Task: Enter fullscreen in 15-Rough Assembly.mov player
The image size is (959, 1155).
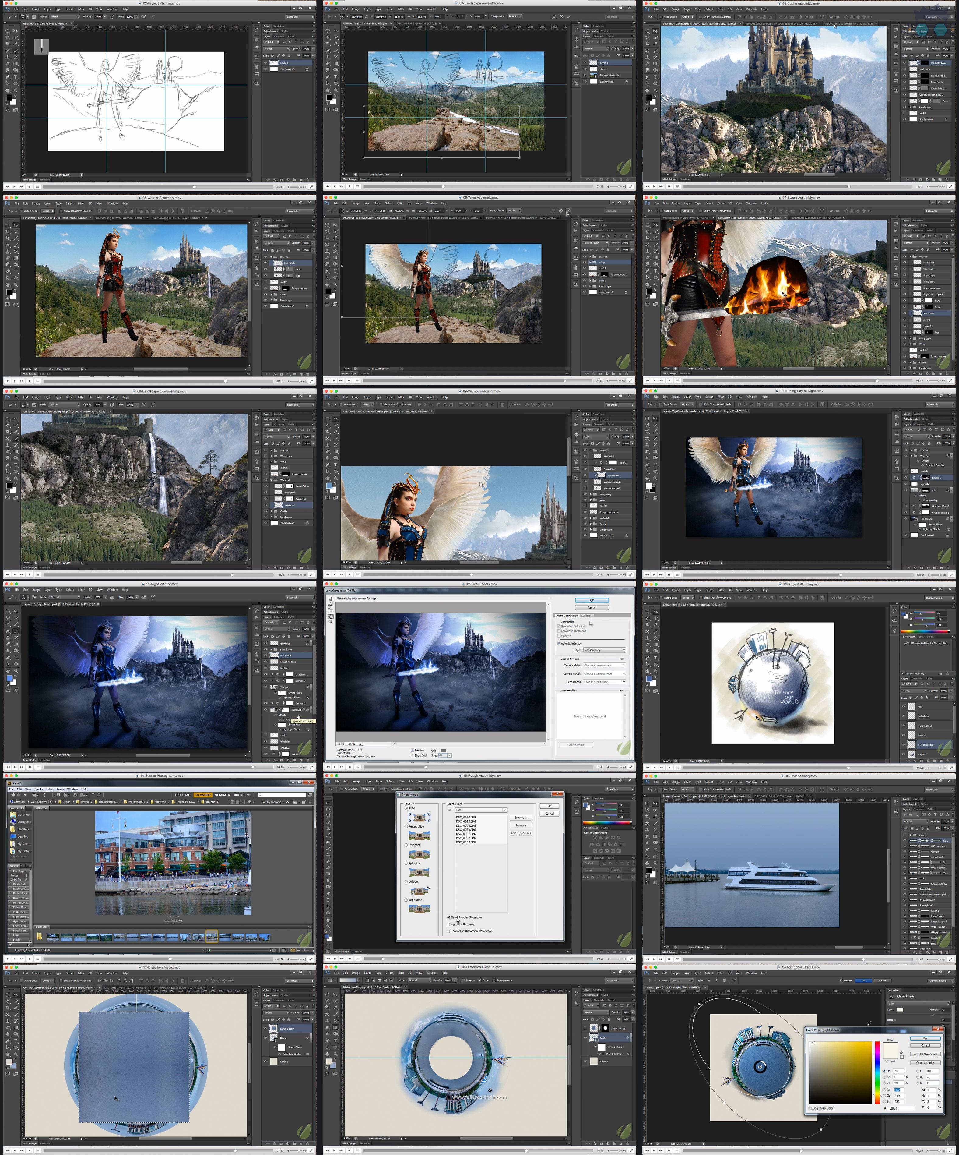Action: click(631, 959)
